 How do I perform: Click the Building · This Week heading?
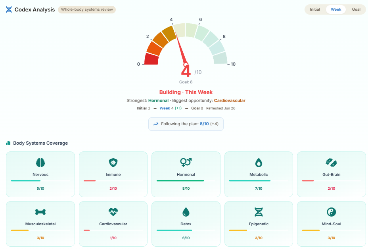(x=186, y=92)
